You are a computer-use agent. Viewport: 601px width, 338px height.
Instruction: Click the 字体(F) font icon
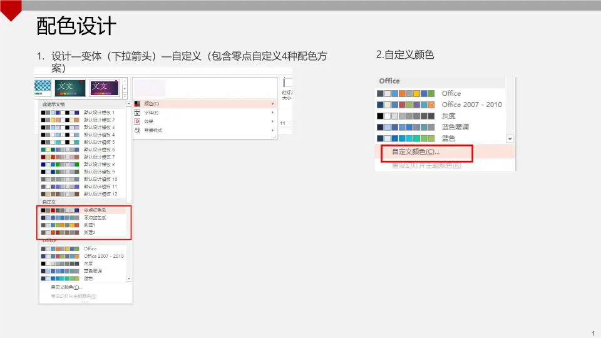click(x=137, y=113)
